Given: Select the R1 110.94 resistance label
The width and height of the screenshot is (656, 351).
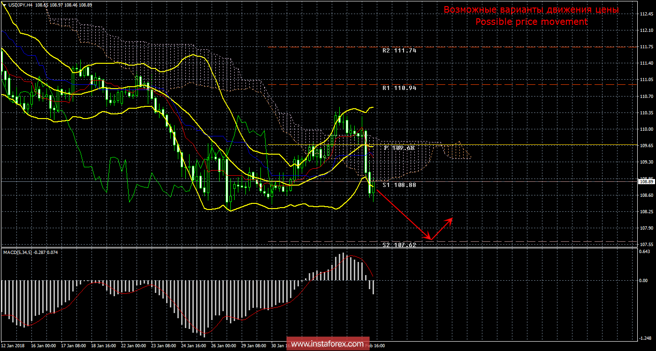Looking at the screenshot, I should tap(399, 88).
